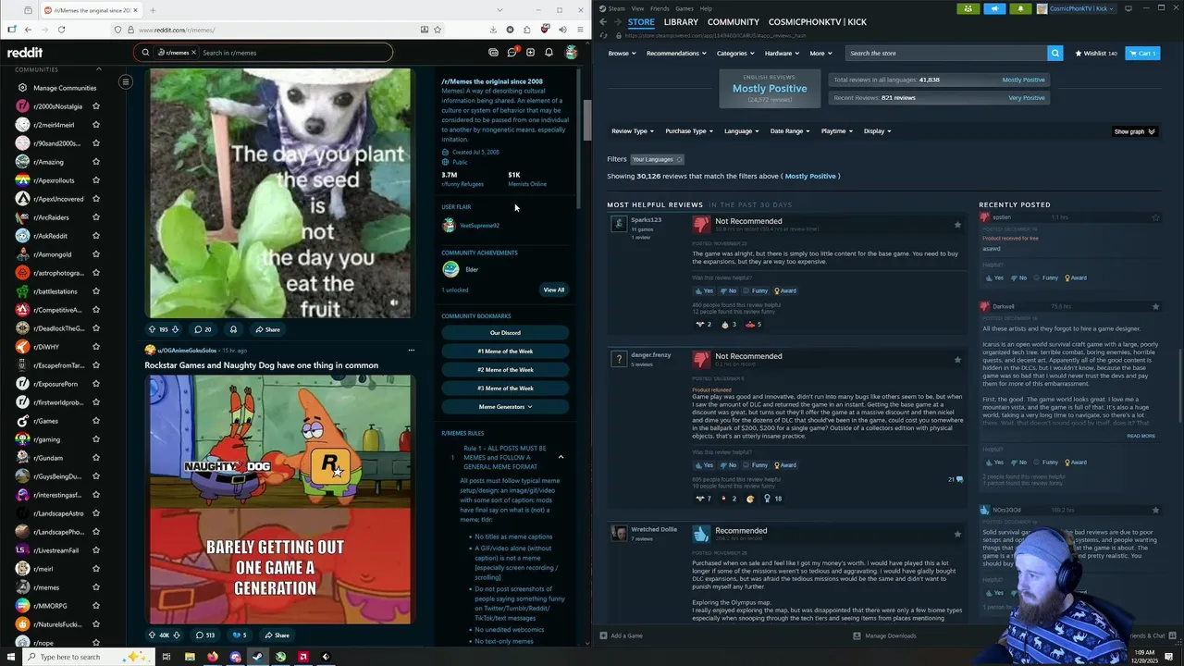Image resolution: width=1184 pixels, height=666 pixels.
Task: Click the Reddit create post plus icon
Action: pyautogui.click(x=530, y=53)
